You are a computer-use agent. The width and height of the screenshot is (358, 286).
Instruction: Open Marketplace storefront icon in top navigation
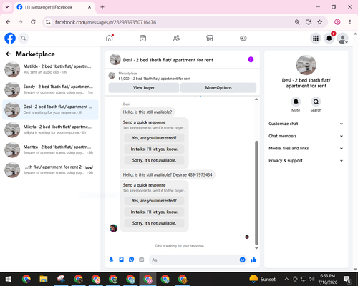point(210,38)
